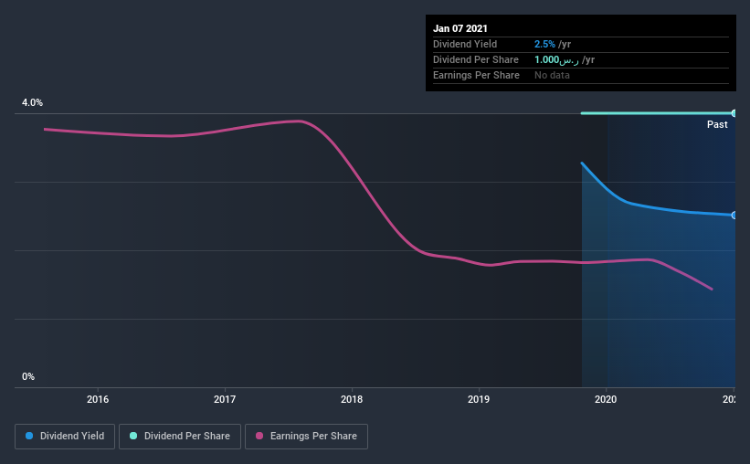Click the 2017 x-axis label
This screenshot has height=464, width=750.
(225, 399)
